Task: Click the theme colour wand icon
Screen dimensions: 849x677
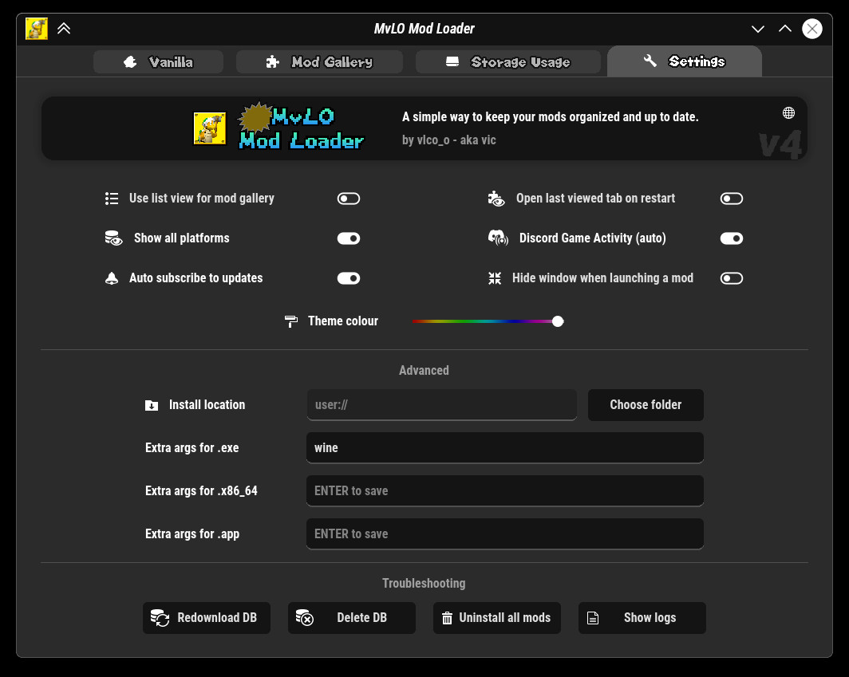Action: coord(290,321)
